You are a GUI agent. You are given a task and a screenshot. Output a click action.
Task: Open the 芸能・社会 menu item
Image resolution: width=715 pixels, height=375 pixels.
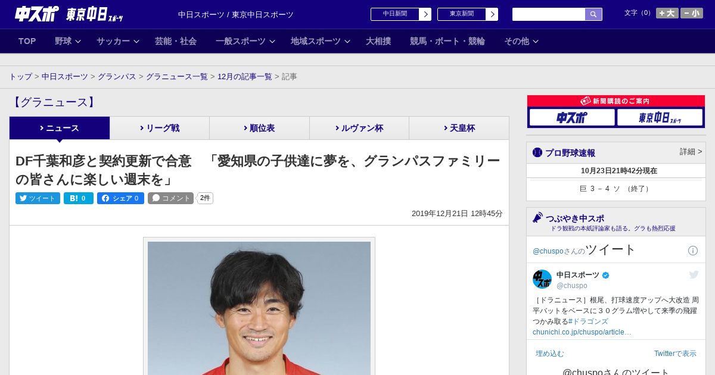coord(176,41)
